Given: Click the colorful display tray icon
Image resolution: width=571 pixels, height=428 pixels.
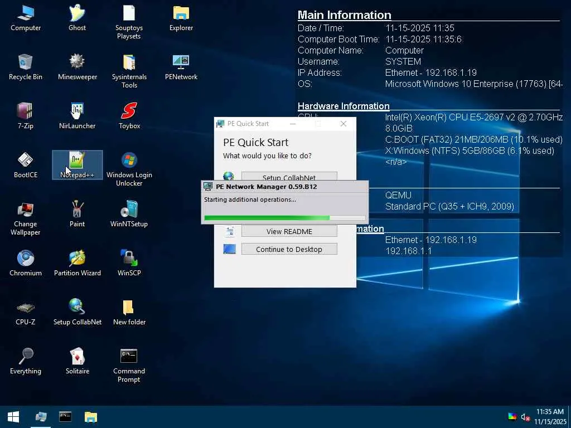Looking at the screenshot, I should coord(512,417).
